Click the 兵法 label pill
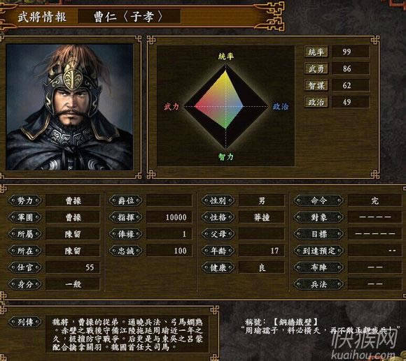 pos(318,284)
